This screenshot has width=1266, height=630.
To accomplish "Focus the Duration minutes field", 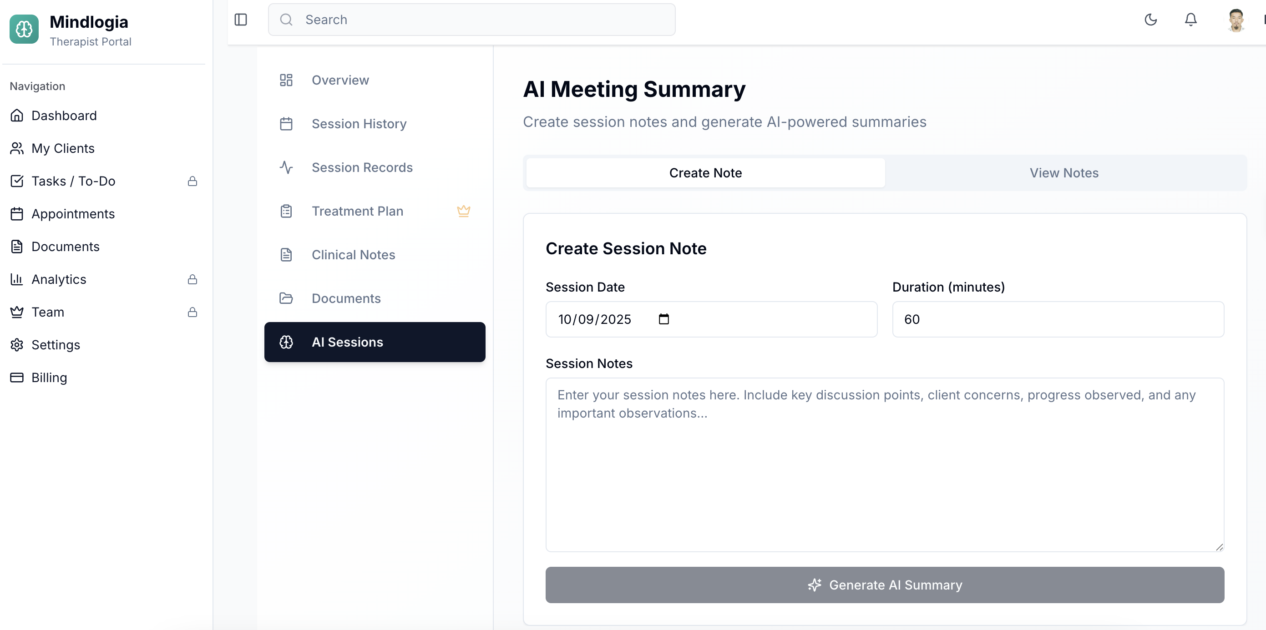I will tap(1058, 319).
